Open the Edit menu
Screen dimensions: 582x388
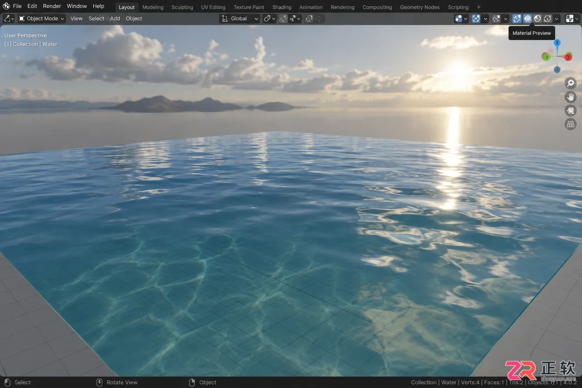tap(32, 6)
